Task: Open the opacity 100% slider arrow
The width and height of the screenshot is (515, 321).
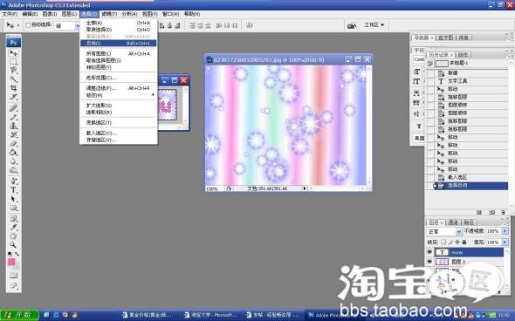Action: 505,231
